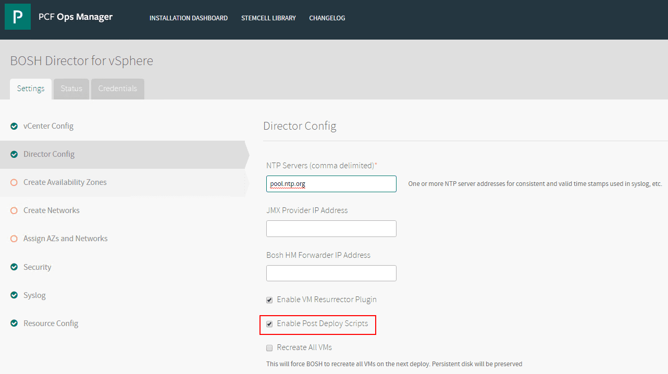Switch to the Status tab
This screenshot has width=668, height=374.
coord(71,89)
